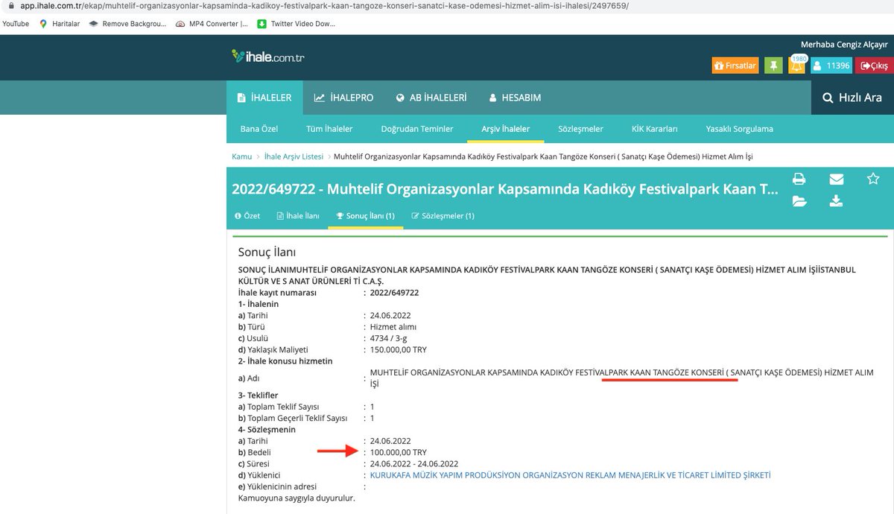Open the Haritalar bookmark

point(60,24)
